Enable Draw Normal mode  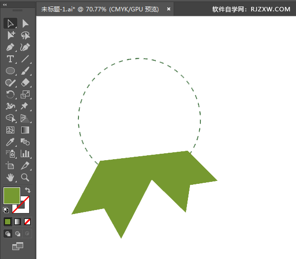[x=8, y=234]
